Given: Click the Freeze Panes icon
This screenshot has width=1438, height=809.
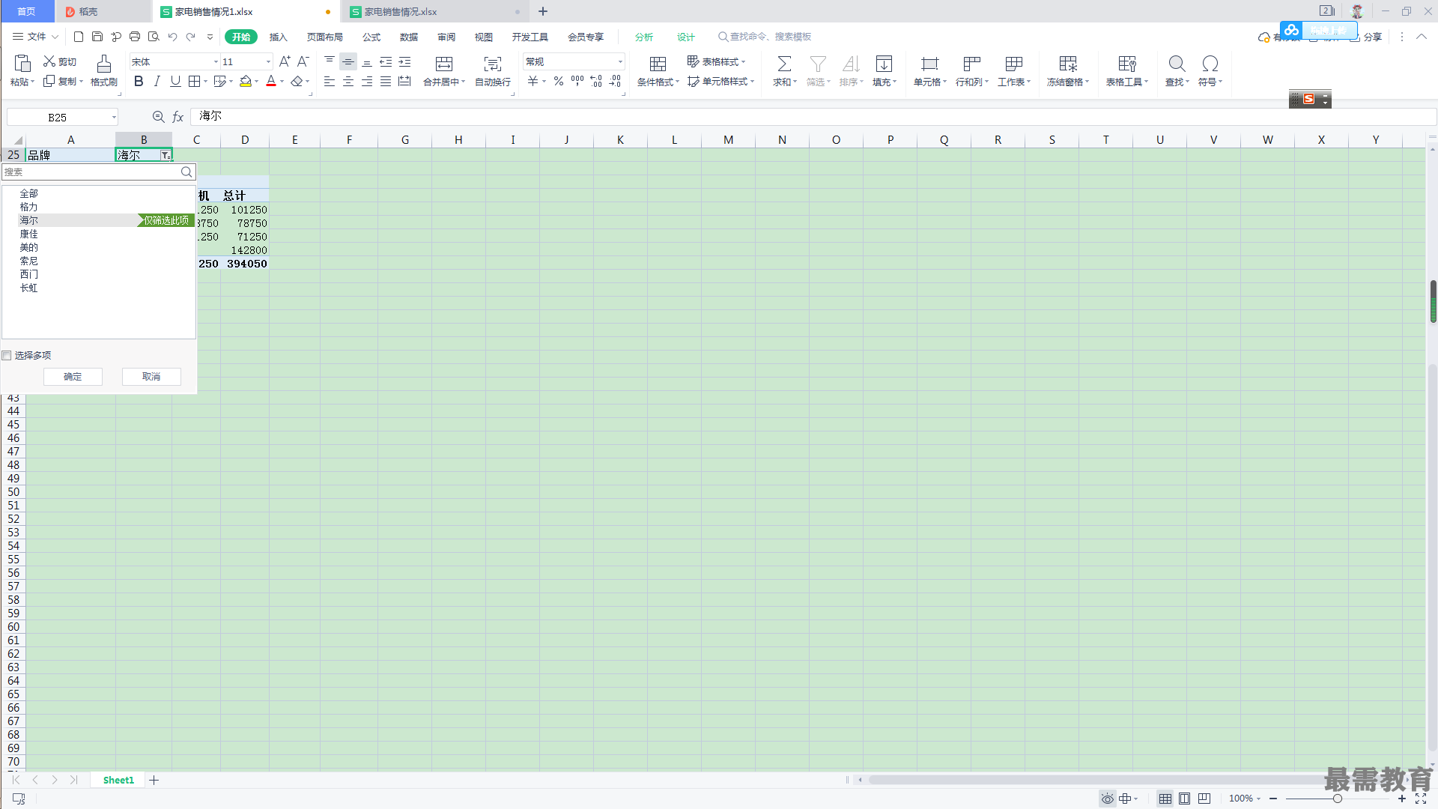Looking at the screenshot, I should 1068,64.
